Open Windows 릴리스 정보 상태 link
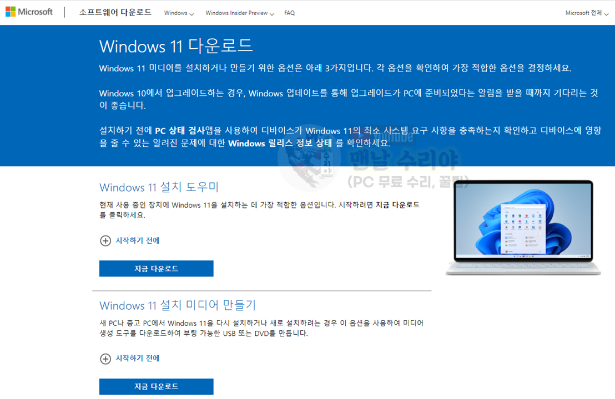This screenshot has width=615, height=399. (x=280, y=144)
